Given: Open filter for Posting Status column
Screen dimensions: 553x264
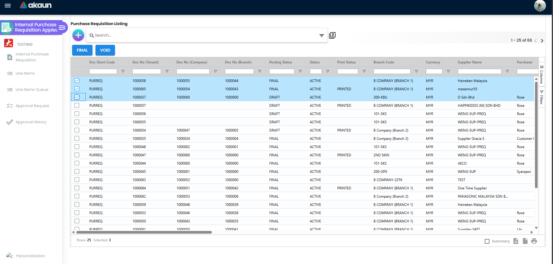Looking at the screenshot, I should pyautogui.click(x=300, y=71).
